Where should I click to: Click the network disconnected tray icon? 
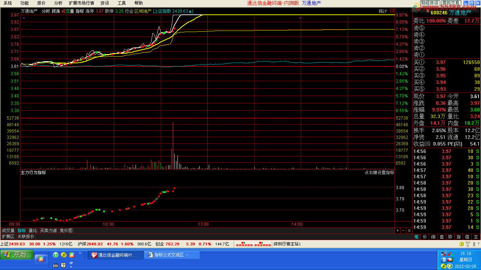pyautogui.click(x=444, y=254)
